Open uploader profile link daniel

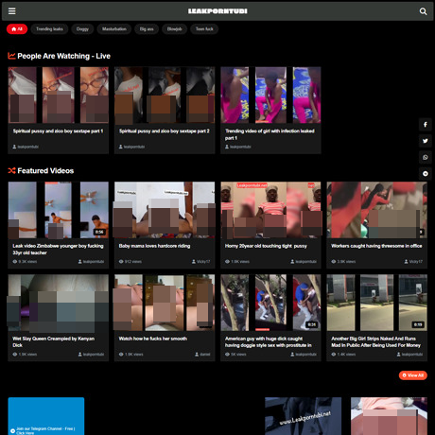[202, 355]
